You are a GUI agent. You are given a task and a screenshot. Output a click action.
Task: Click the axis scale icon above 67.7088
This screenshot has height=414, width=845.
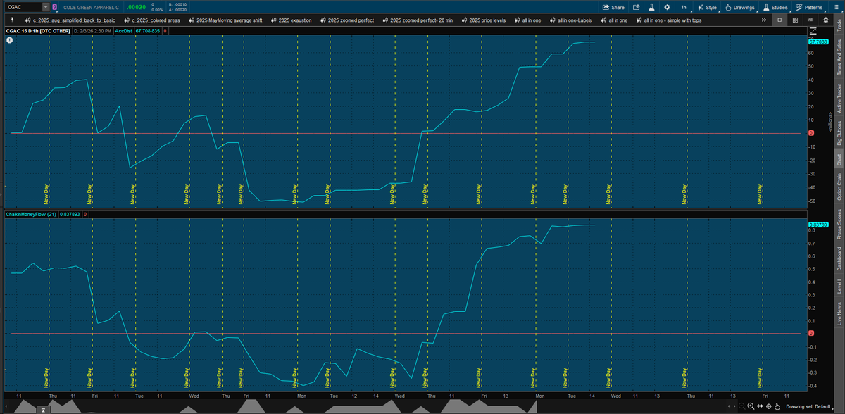[x=813, y=32]
